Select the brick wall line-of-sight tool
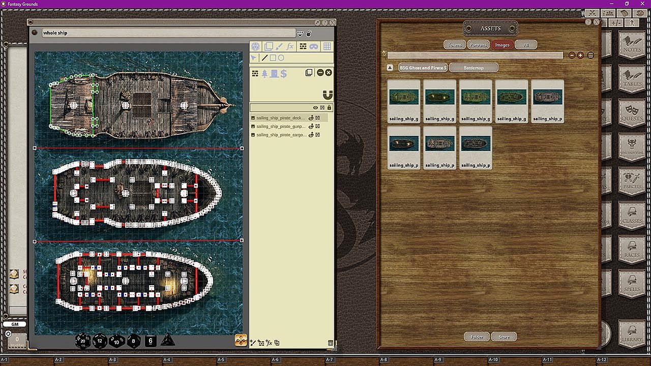651x366 pixels. pos(303,46)
